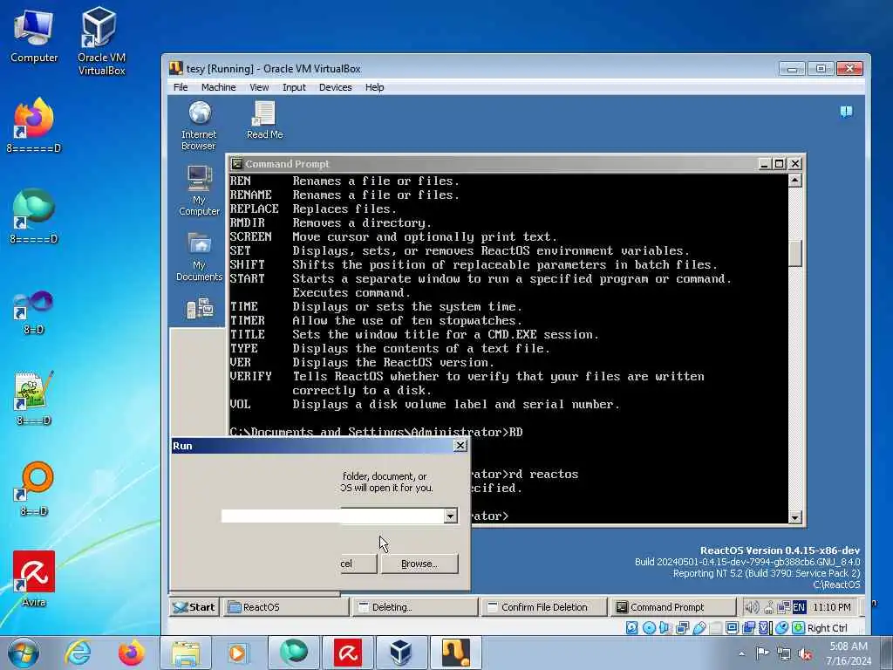Open Windows Media Player on taskbar
The width and height of the screenshot is (893, 670).
[x=238, y=653]
